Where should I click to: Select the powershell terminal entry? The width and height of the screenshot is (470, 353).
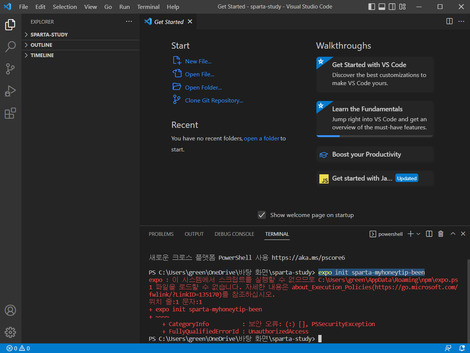386,234
